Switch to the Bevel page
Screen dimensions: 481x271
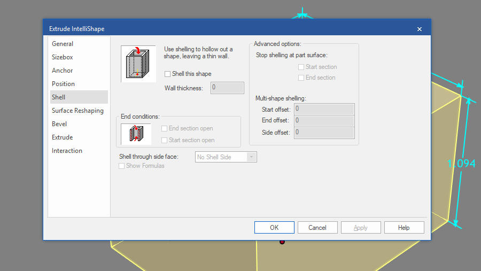tap(79, 123)
